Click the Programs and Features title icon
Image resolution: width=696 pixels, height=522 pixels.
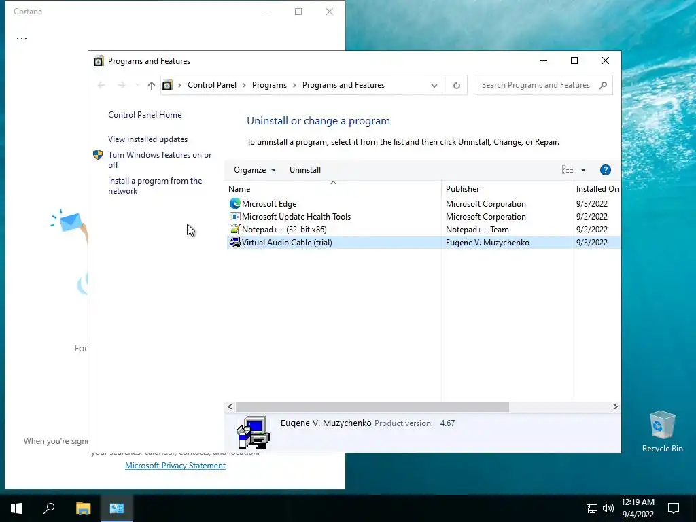tap(99, 61)
